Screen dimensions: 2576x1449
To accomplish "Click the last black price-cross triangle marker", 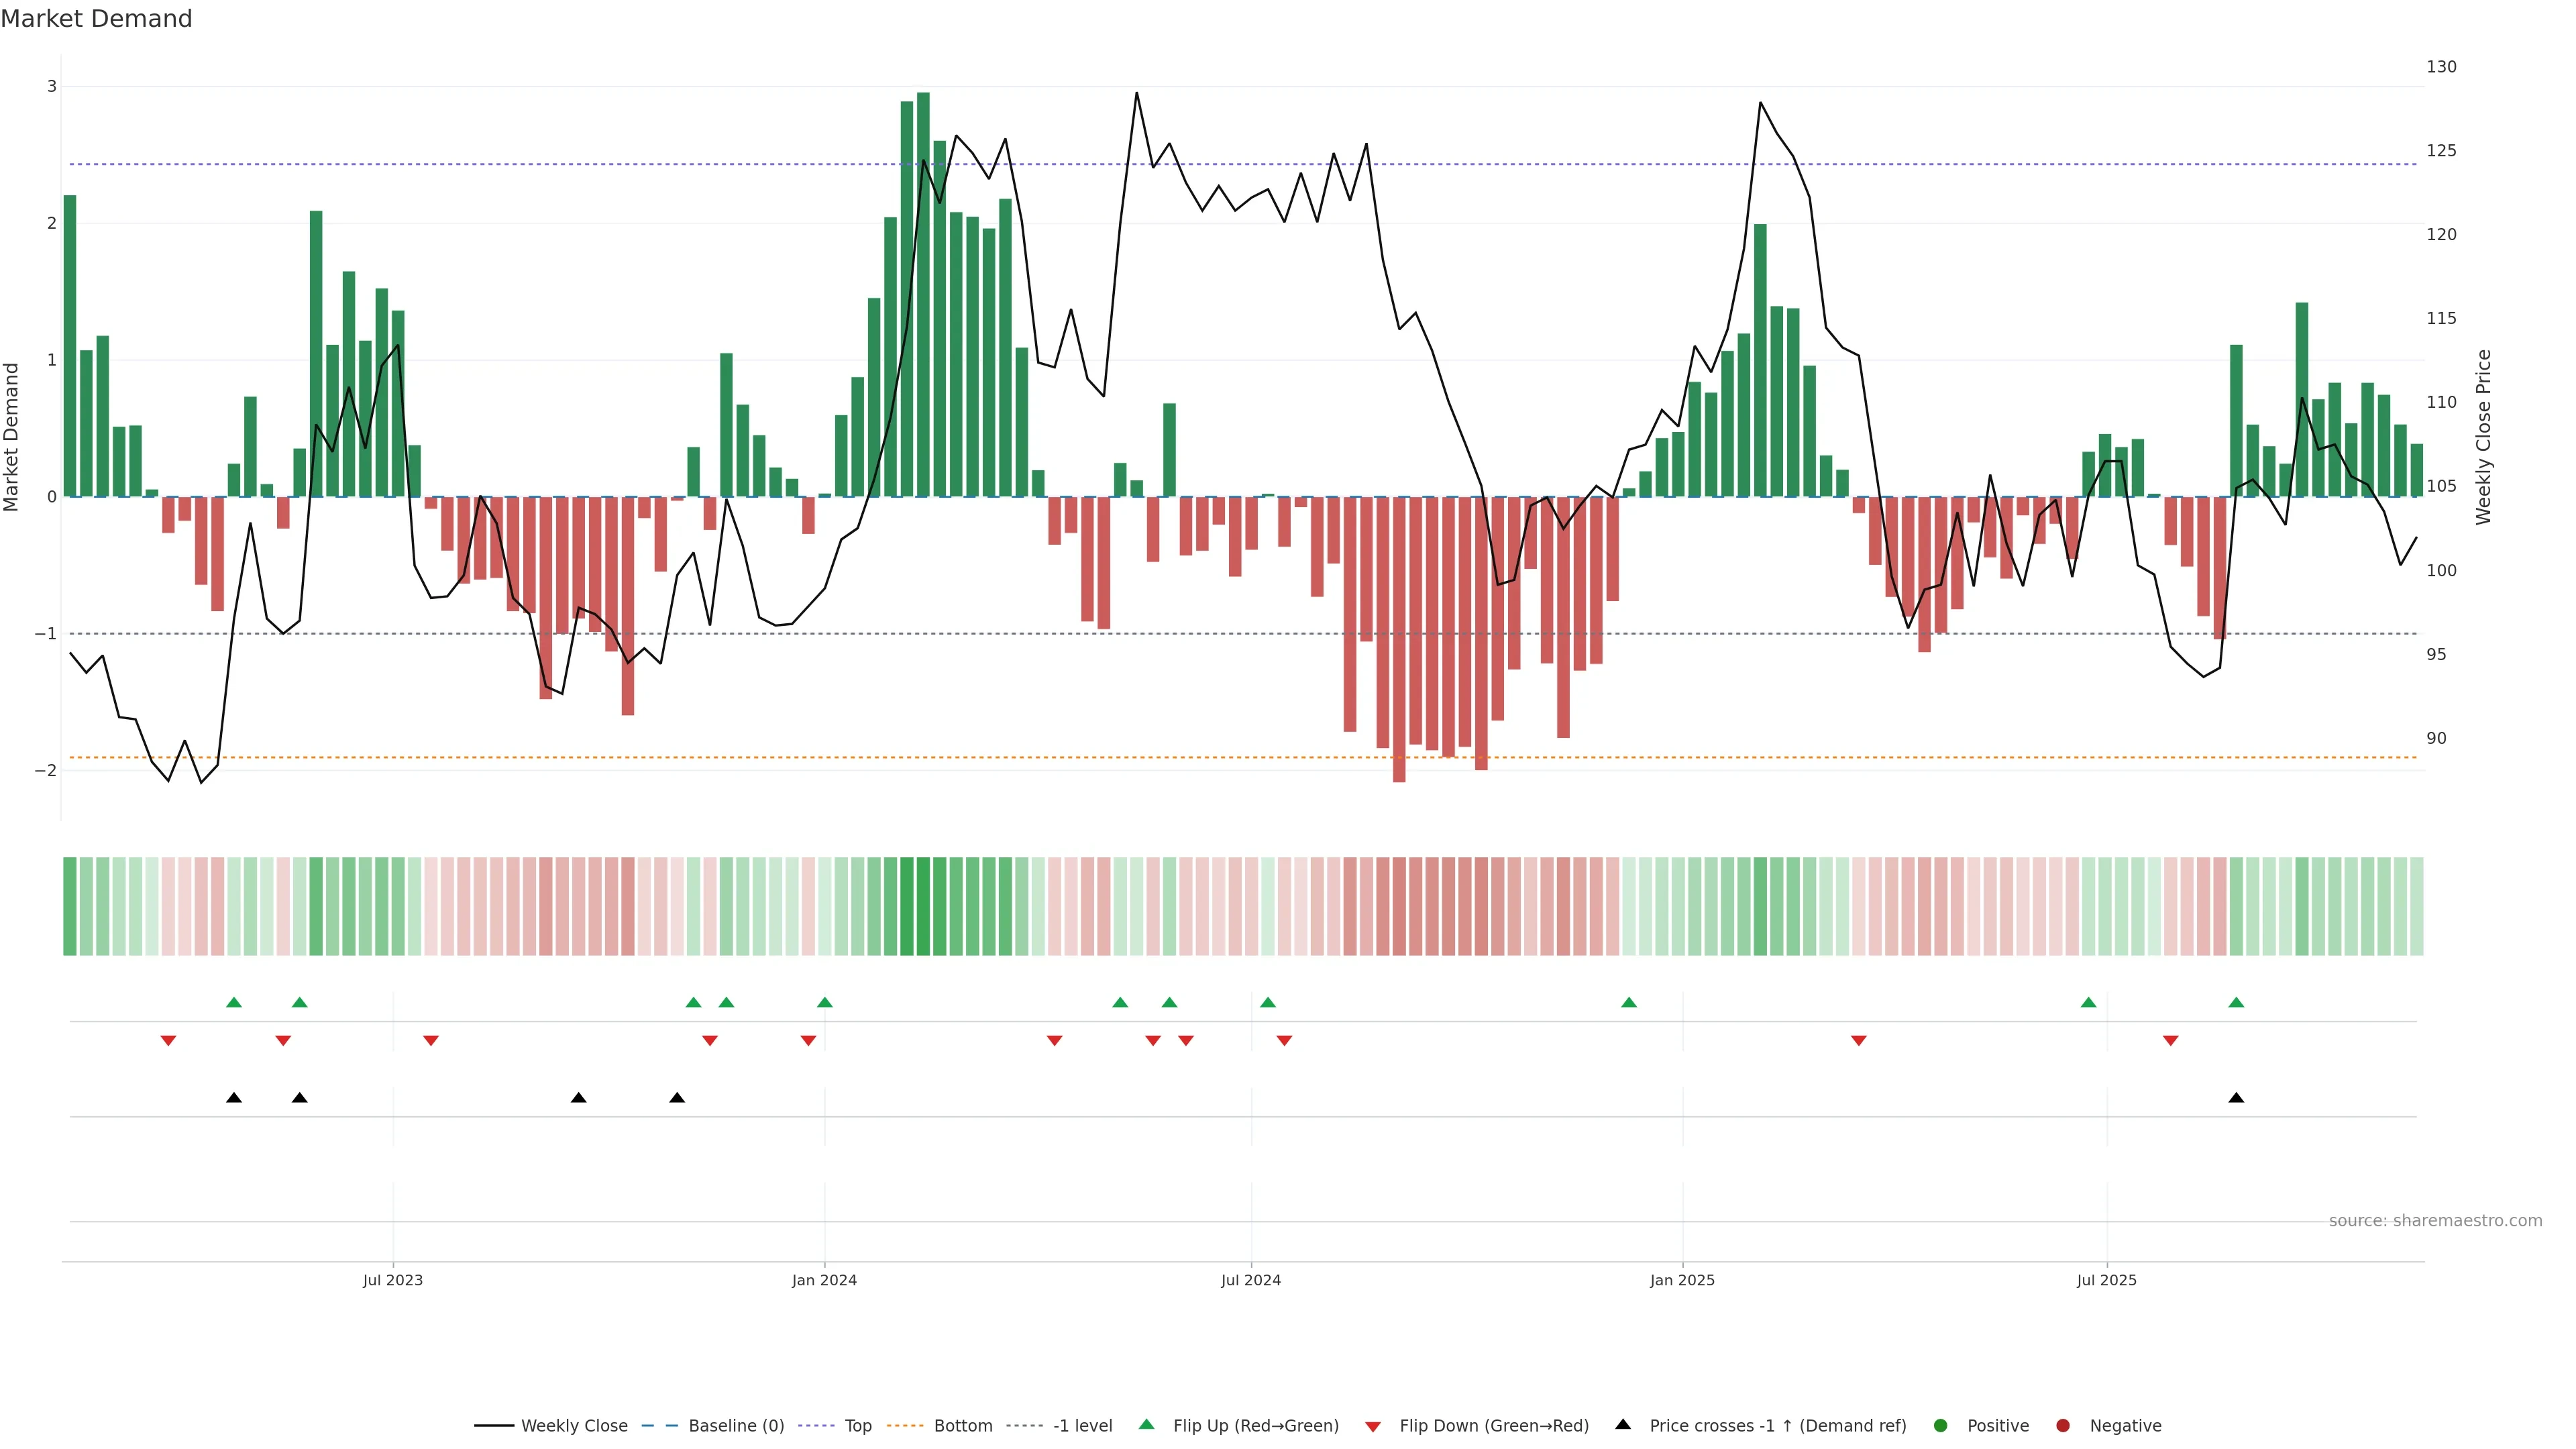I will 2236,1098.
